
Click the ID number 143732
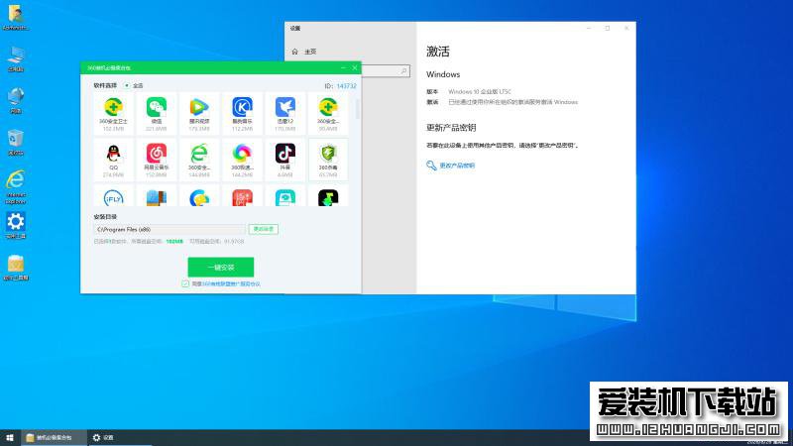346,86
